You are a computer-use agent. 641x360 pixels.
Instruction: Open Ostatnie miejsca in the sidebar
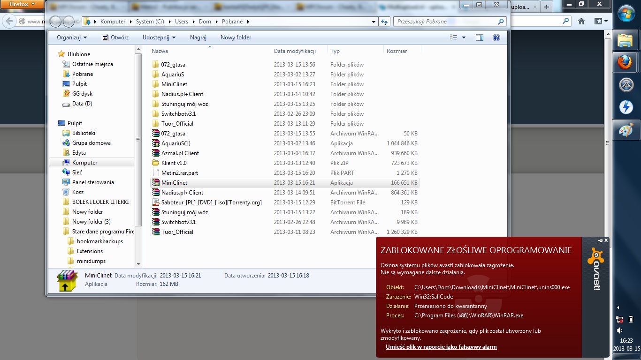92,64
